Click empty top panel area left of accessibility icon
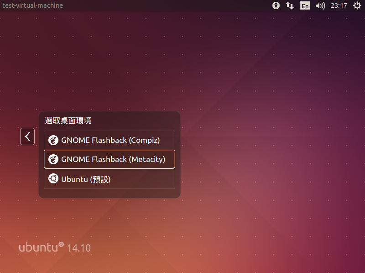The width and height of the screenshot is (365, 273). pyautogui.click(x=182, y=5)
